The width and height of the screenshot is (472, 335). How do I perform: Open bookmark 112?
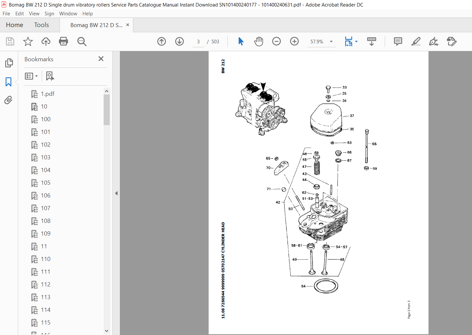46,284
